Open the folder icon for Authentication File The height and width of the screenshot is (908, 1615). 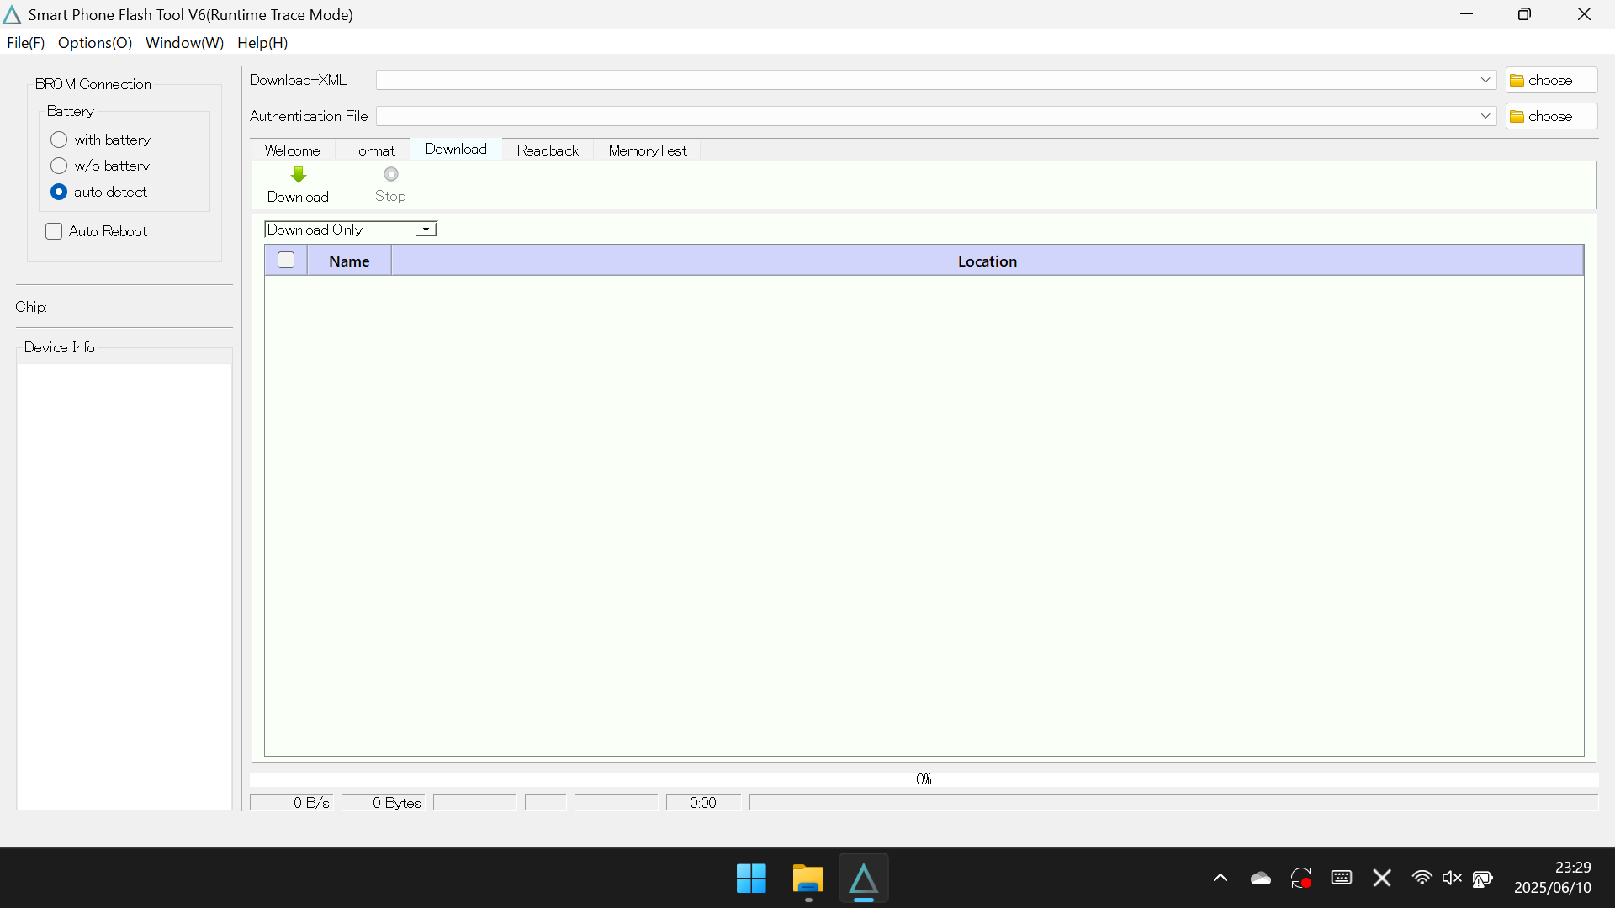(x=1517, y=115)
